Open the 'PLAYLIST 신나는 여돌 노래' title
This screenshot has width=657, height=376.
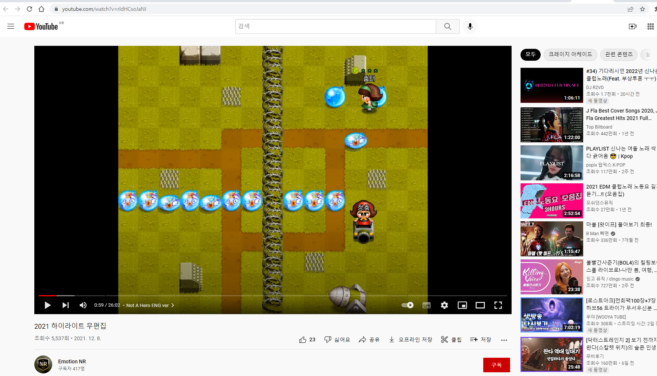tap(622, 152)
